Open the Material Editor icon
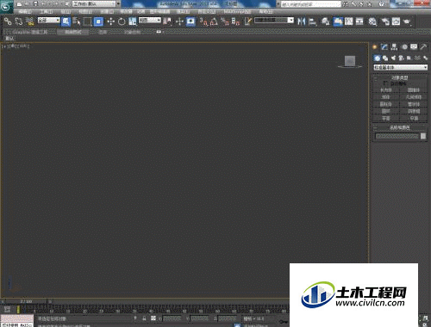Screen dimensions: 431x327 (372, 22)
